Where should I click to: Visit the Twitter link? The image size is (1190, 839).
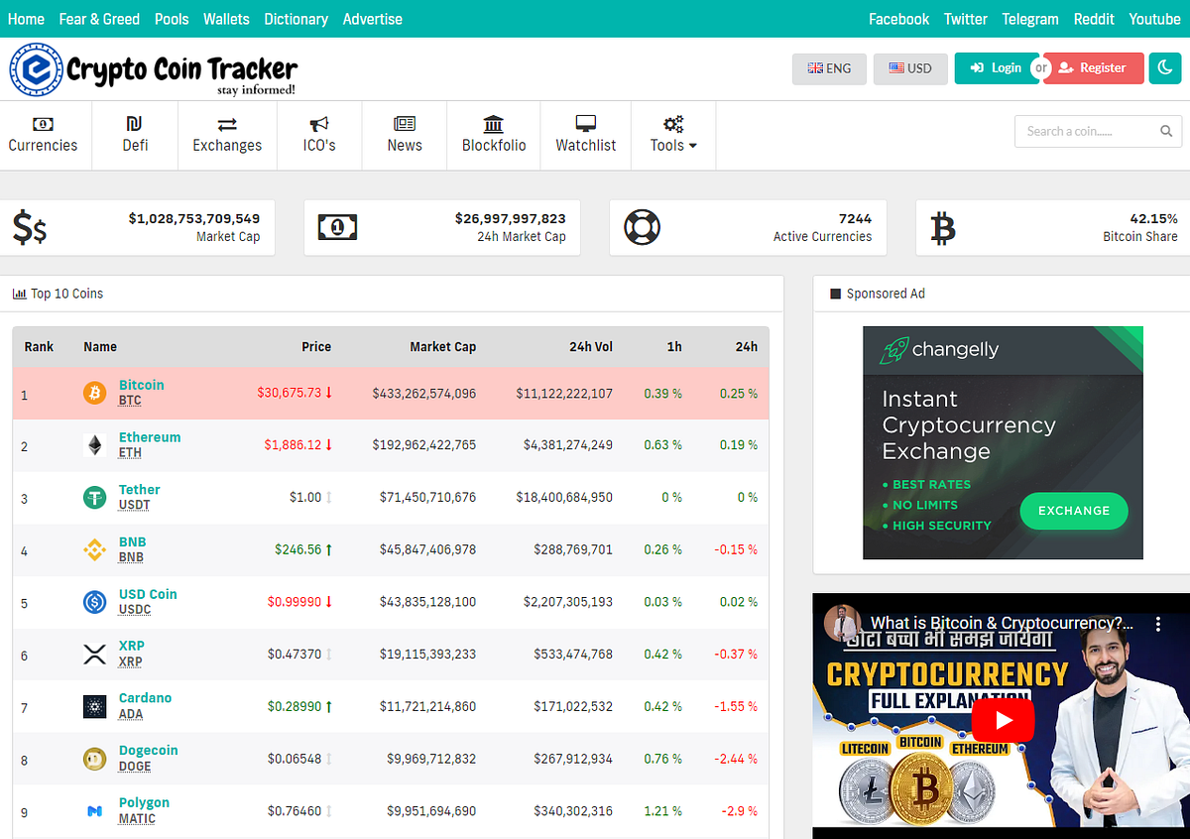(966, 19)
